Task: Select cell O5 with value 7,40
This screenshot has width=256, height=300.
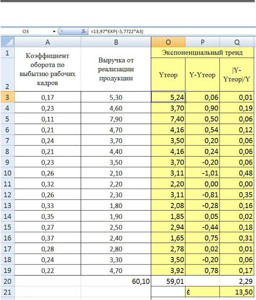Action: pyautogui.click(x=168, y=119)
